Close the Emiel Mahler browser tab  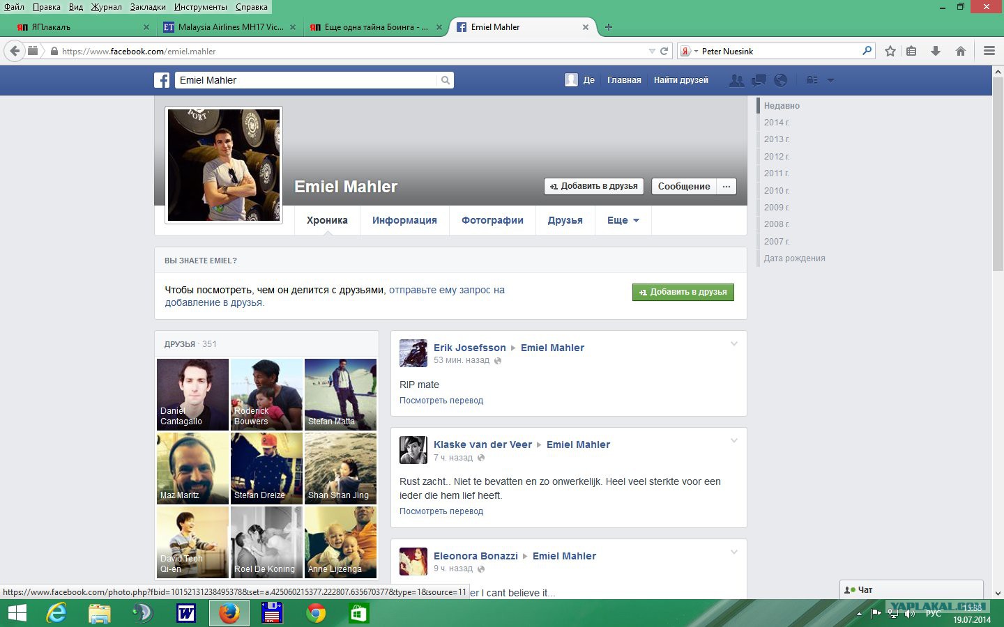click(586, 27)
